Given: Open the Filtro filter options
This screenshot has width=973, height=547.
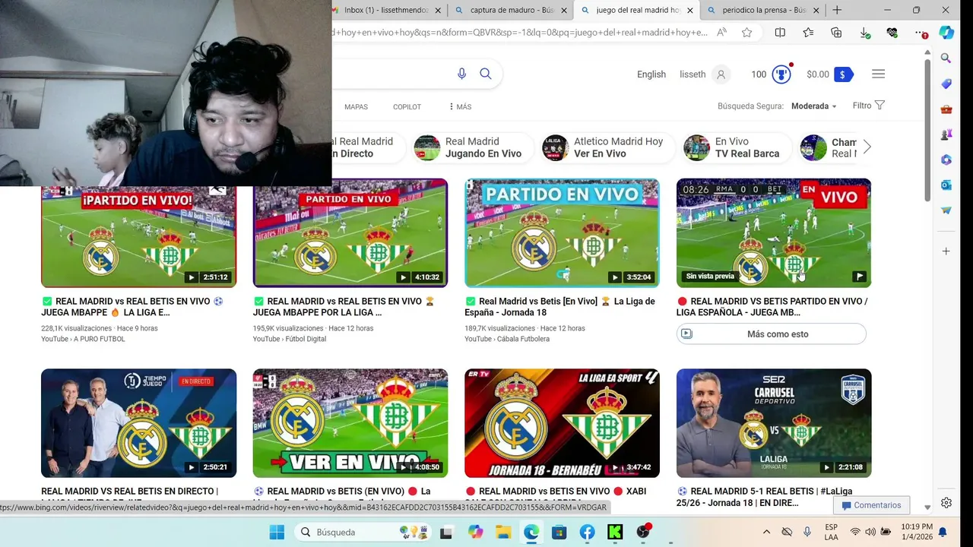Looking at the screenshot, I should [868, 106].
